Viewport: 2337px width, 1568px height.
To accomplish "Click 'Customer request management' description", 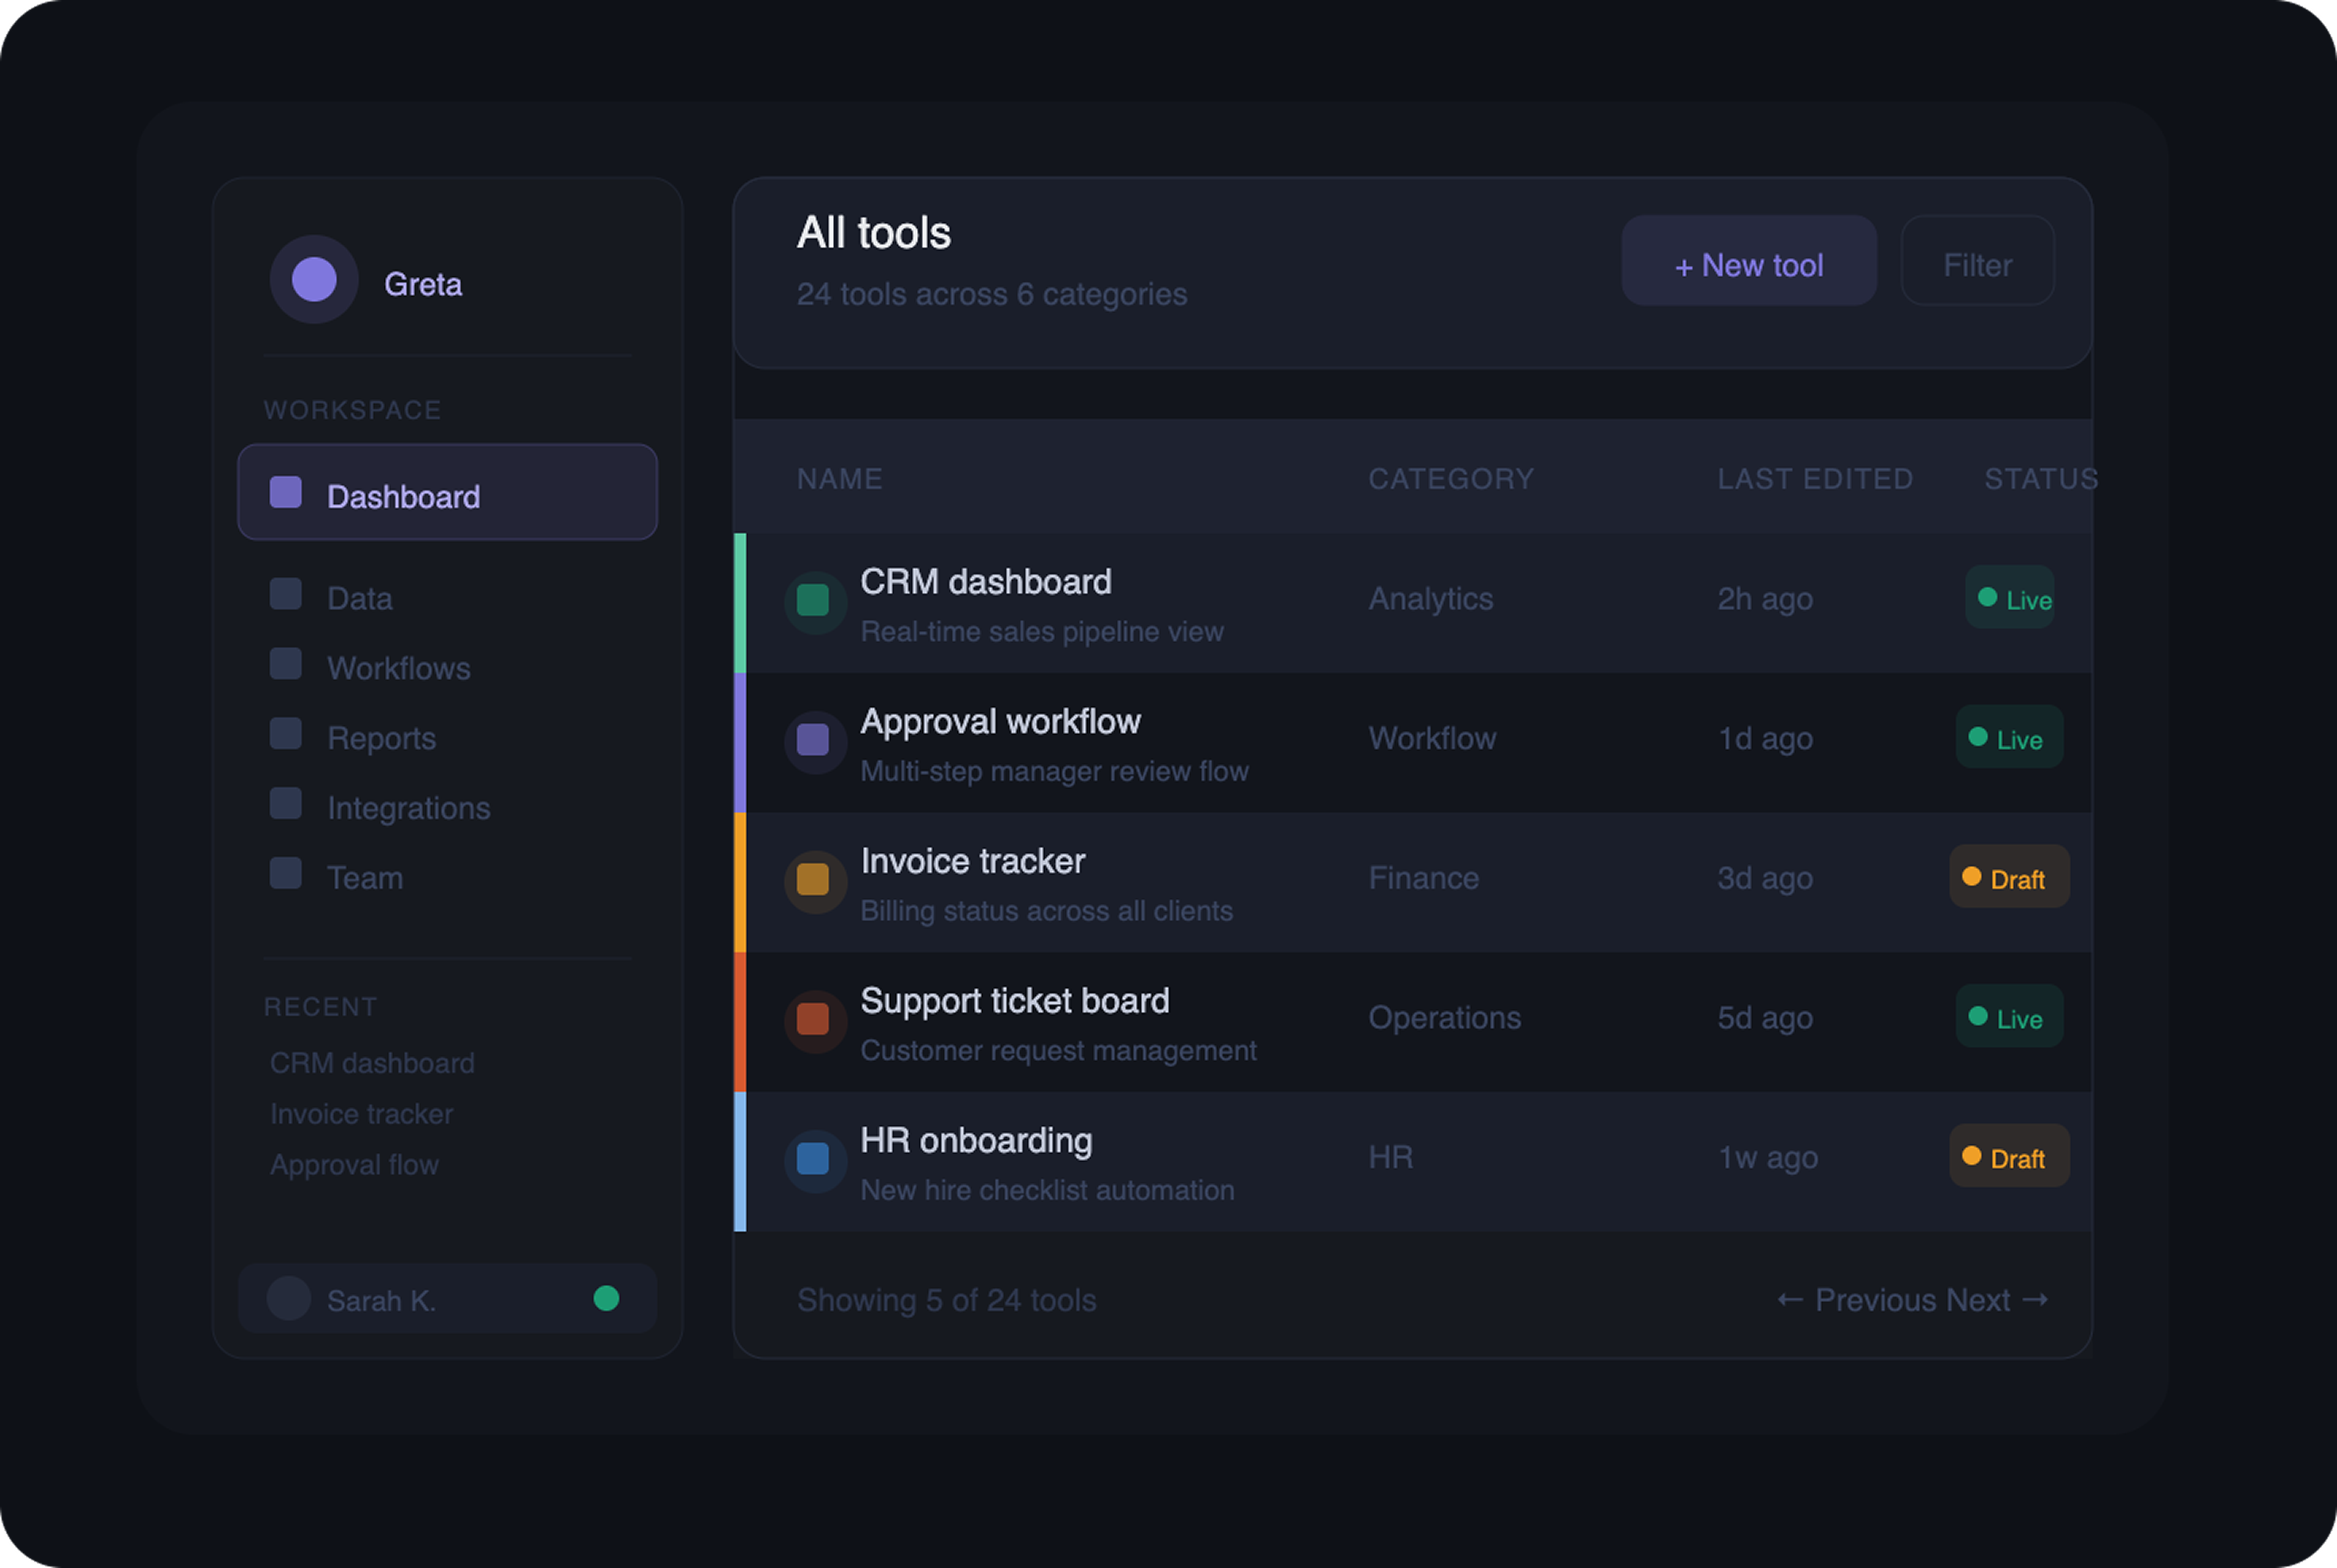I will (x=1059, y=1051).
